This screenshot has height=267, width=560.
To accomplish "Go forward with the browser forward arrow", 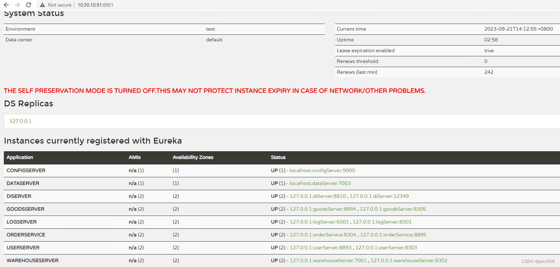I will pos(17,5).
